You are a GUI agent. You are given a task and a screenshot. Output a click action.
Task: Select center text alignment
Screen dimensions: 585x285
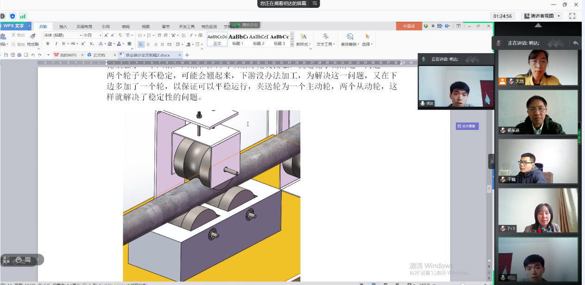149,44
